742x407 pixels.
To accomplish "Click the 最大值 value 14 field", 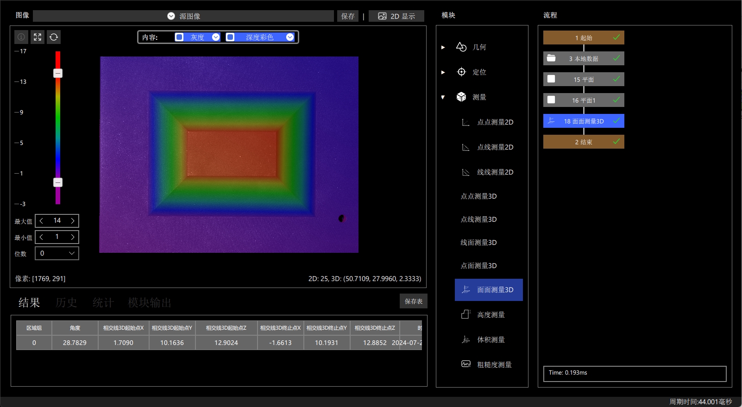I will (57, 221).
